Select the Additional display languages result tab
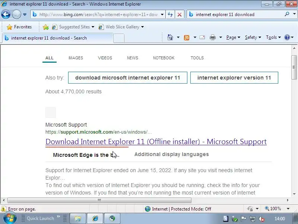 pyautogui.click(x=172, y=154)
